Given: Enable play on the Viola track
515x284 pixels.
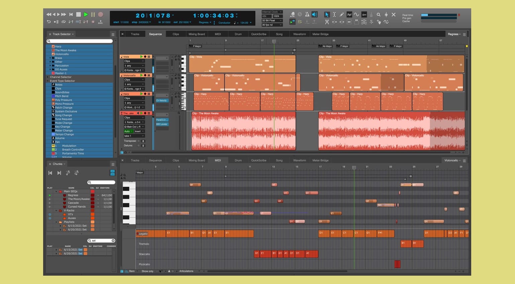Looking at the screenshot, I should [x=141, y=57].
